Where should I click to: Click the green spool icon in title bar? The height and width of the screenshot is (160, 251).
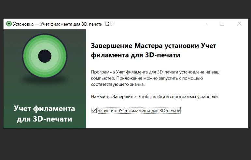tap(9, 24)
